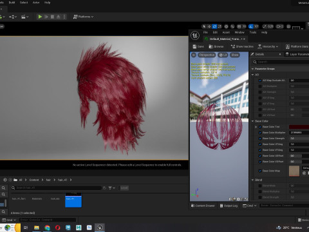This screenshot has width=309, height=232.
Task: Click the Stop simulation square button
Action: [52, 17]
